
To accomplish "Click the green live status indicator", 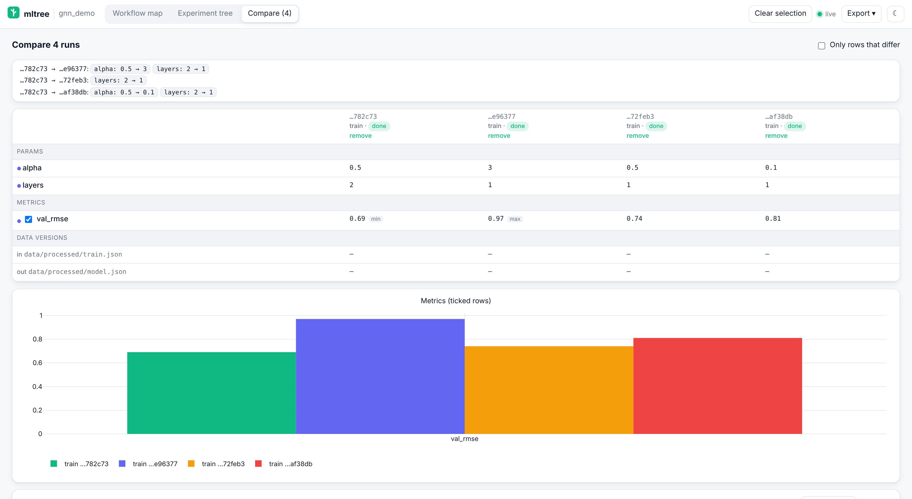I will pyautogui.click(x=820, y=14).
